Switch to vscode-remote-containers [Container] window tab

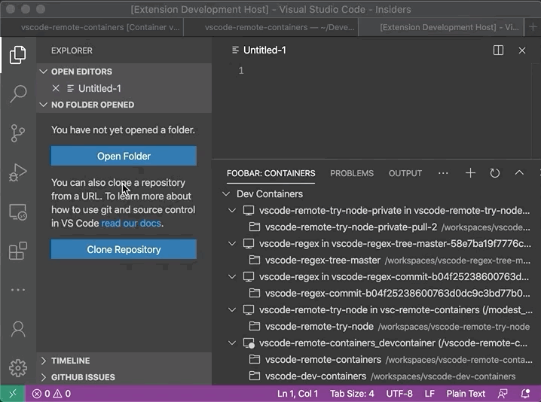click(x=92, y=27)
